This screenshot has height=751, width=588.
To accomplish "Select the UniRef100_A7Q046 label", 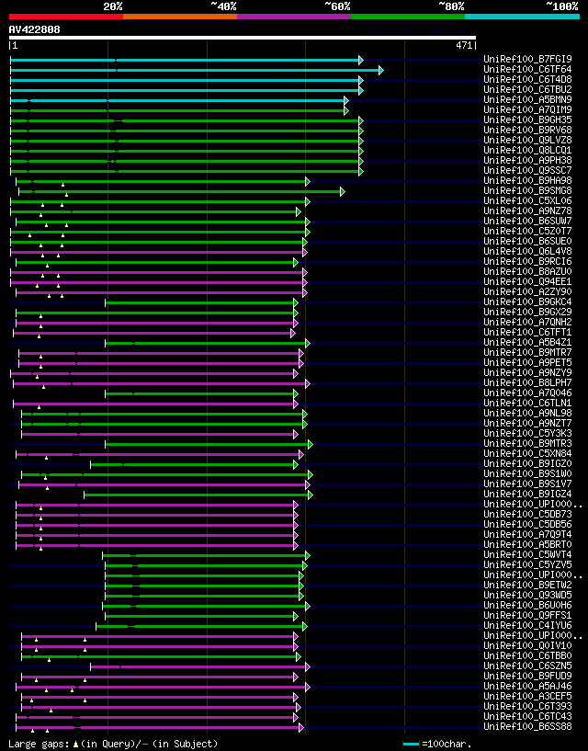I will [527, 393].
